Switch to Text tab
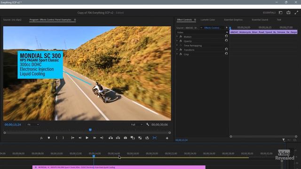Viewport: 301px width, 169px height. [279, 20]
